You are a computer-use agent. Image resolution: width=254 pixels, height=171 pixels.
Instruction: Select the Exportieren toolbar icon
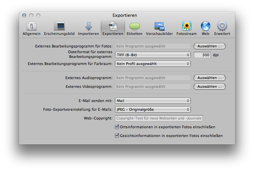click(113, 28)
